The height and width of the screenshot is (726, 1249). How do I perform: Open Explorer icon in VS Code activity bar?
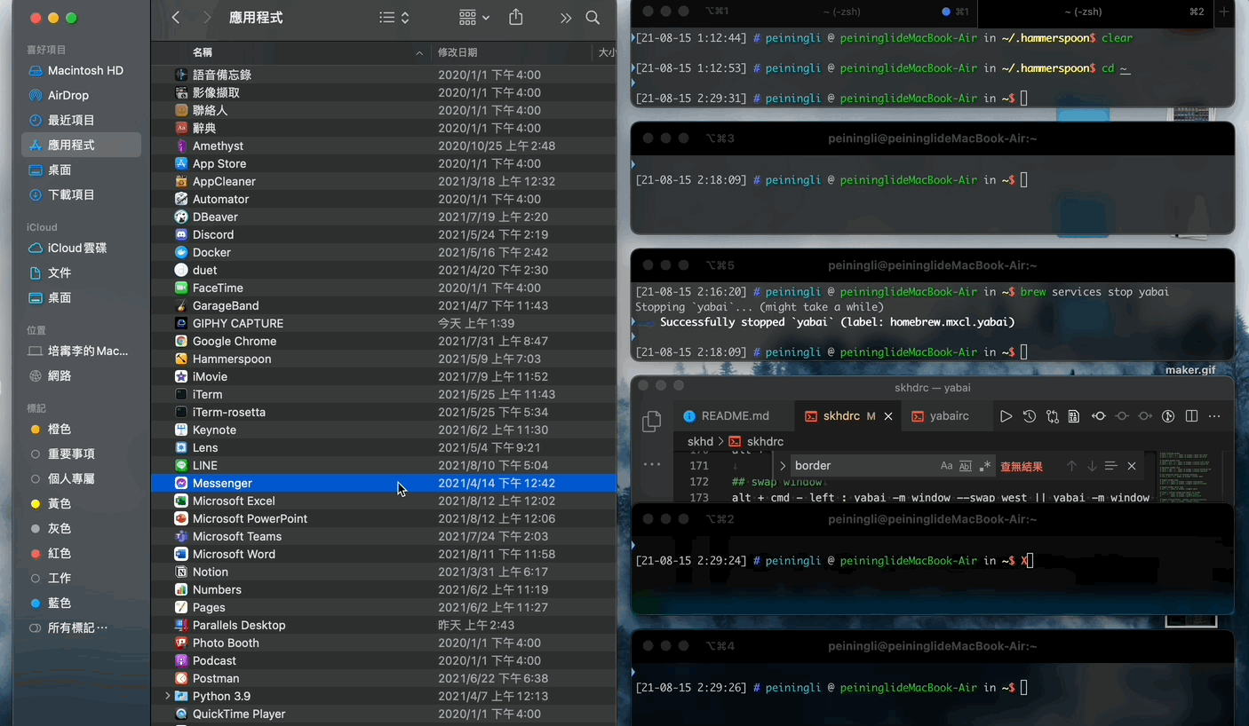(651, 422)
